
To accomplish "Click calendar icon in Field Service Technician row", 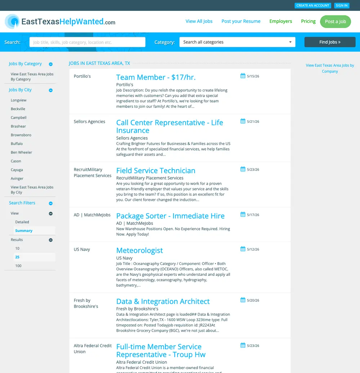I will [243, 169].
